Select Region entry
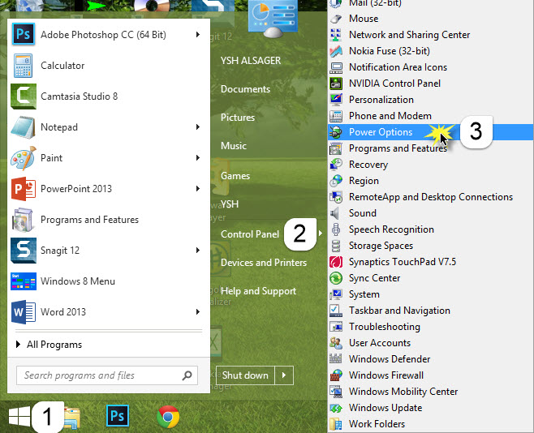This screenshot has height=433, width=534. (x=364, y=181)
